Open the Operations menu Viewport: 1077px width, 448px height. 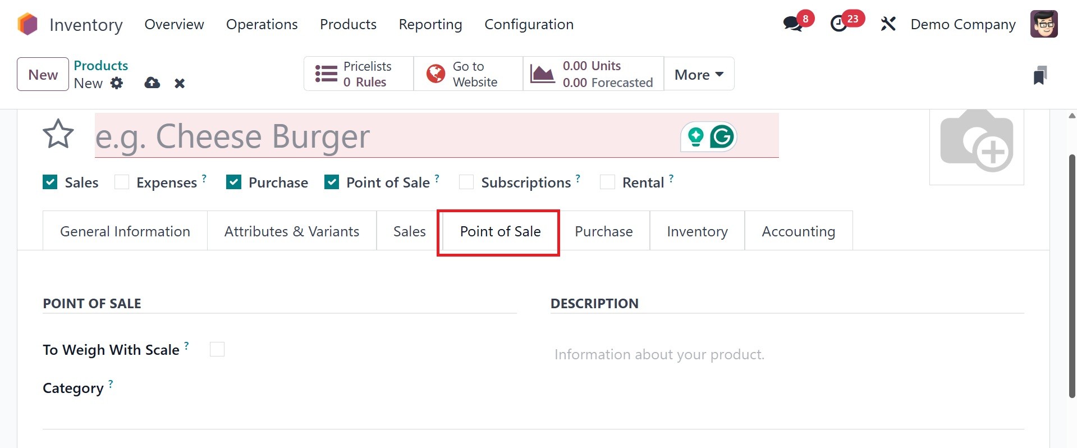point(262,24)
